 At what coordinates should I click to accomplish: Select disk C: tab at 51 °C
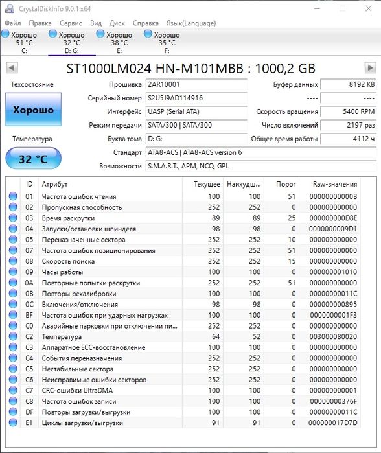24,42
